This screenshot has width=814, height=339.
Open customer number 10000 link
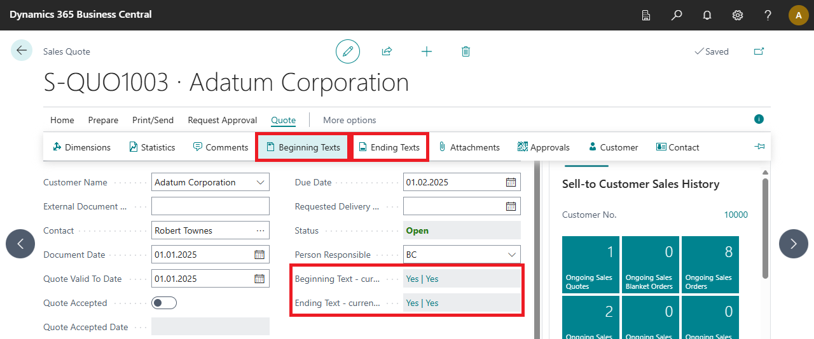pyautogui.click(x=736, y=215)
